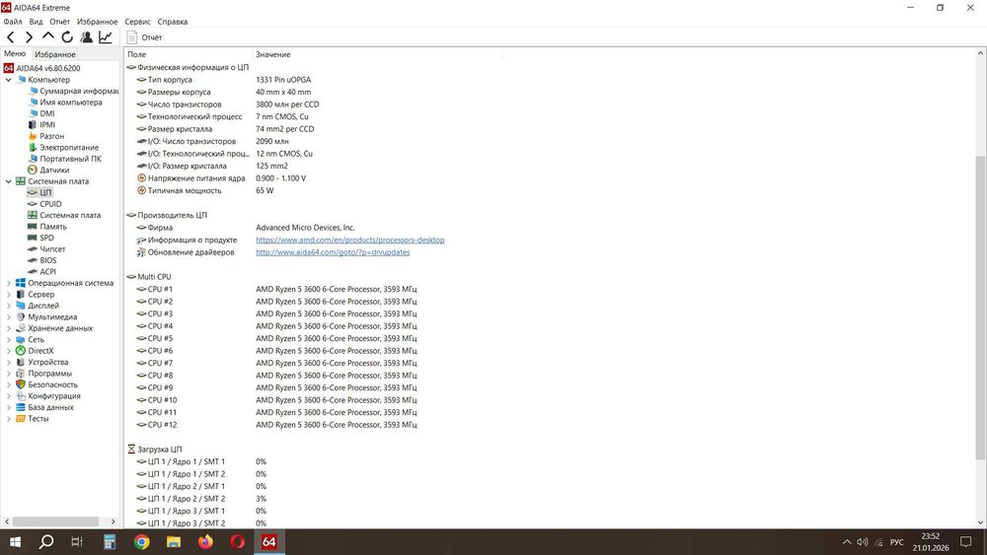Collapse the Компьютер tree branch
This screenshot has width=987, height=555.
(x=8, y=80)
